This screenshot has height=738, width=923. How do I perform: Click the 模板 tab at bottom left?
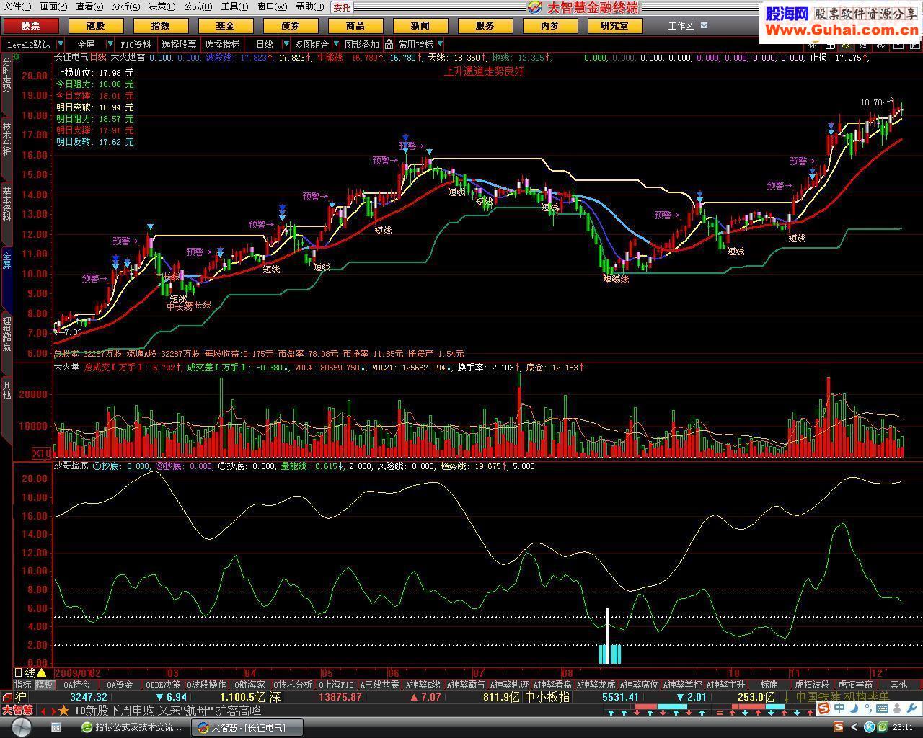44,684
